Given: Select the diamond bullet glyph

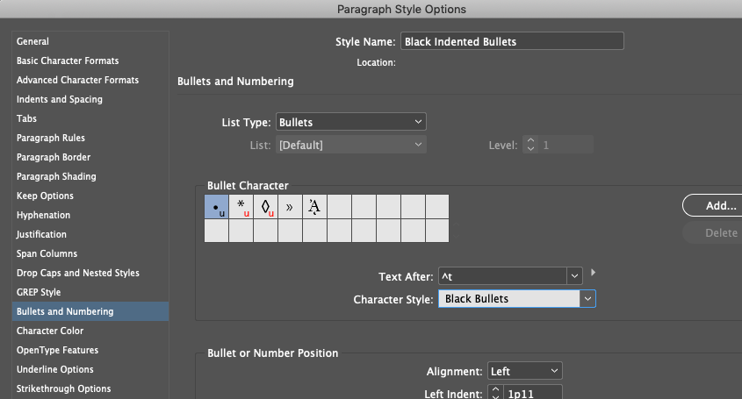Looking at the screenshot, I should tap(265, 207).
